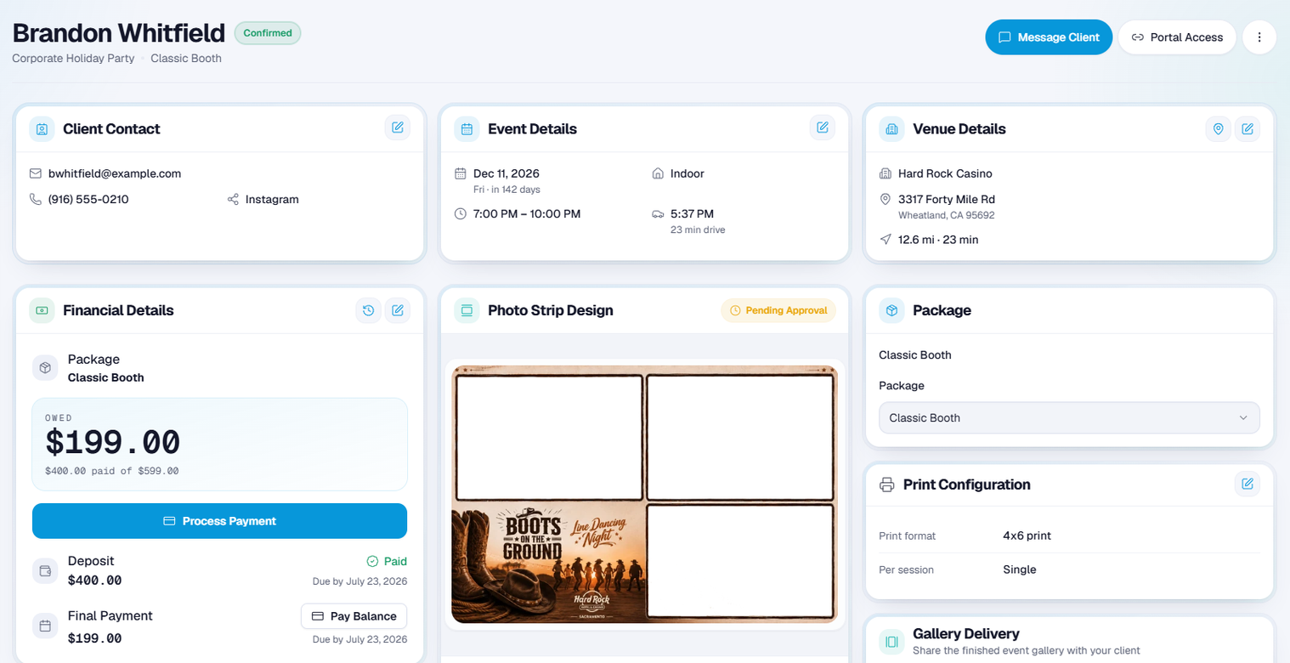Open map pin in Venue Details
The image size is (1290, 663).
[1219, 129]
